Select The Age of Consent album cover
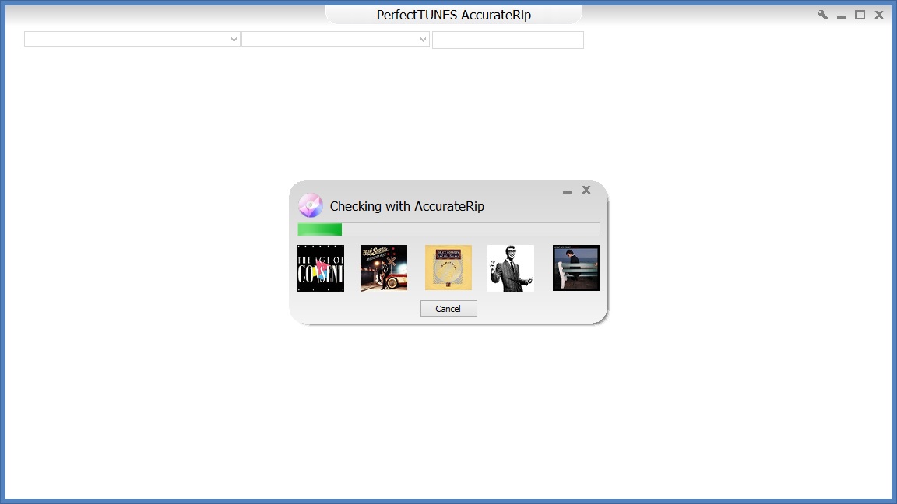Viewport: 897px width, 504px height. point(321,268)
